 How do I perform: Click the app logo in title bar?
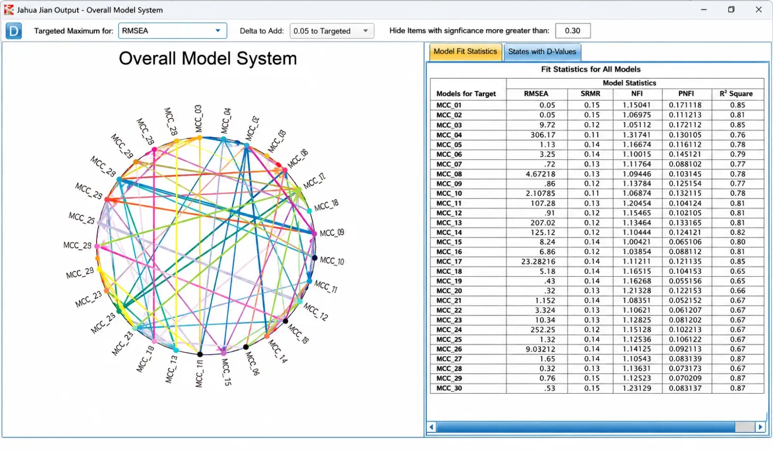pos(9,10)
